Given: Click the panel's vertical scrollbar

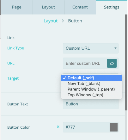Looking at the screenshot, I should [x=126, y=62].
